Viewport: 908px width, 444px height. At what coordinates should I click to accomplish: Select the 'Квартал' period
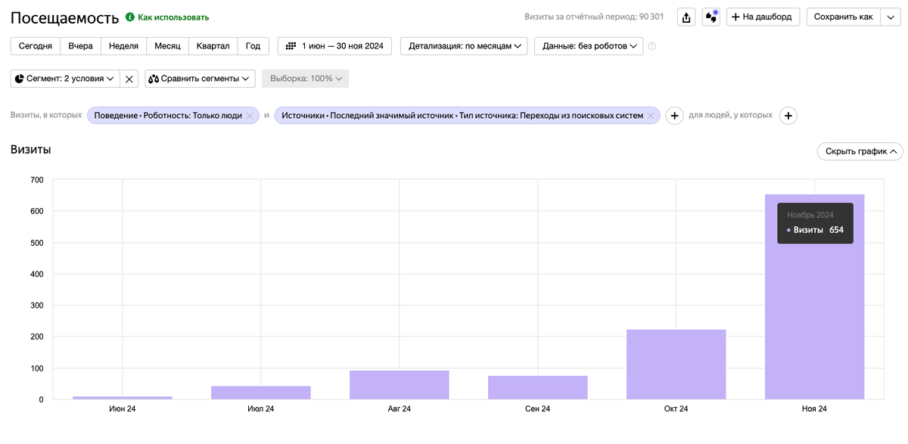tap(213, 46)
